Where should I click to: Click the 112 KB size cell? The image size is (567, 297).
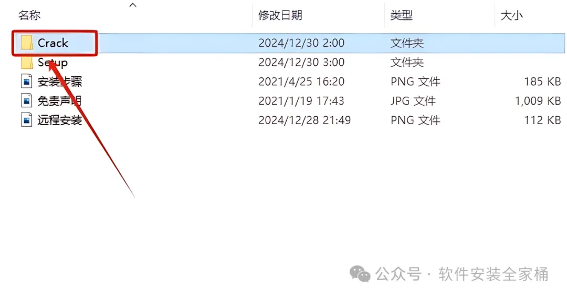542,120
